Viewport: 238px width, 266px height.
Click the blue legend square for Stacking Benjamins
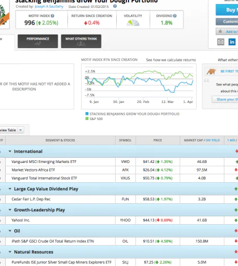click(87, 114)
